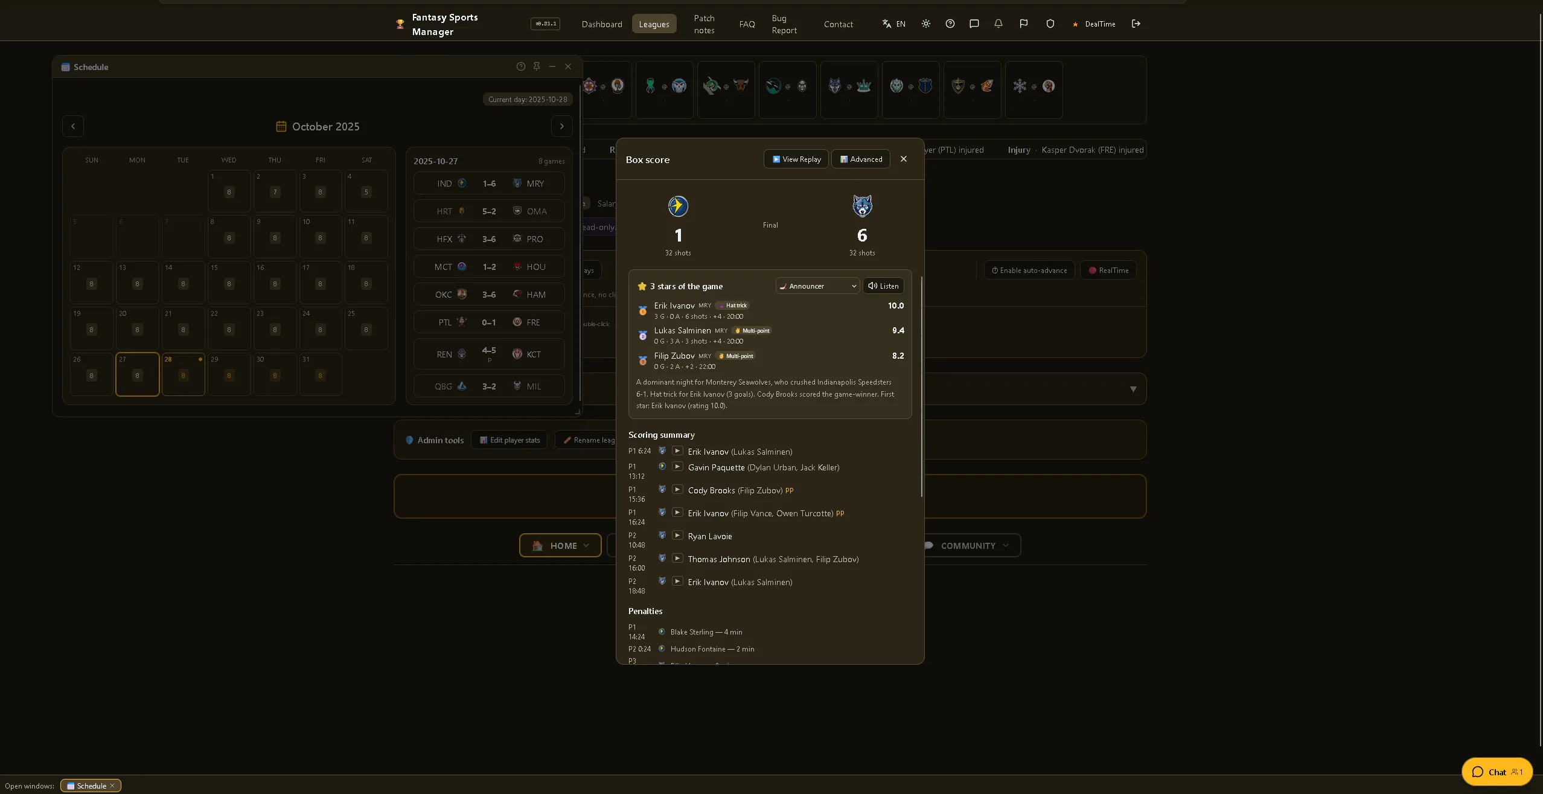The image size is (1543, 794).
Task: Play replay of Ryan Lavoie's goal
Action: [677, 536]
